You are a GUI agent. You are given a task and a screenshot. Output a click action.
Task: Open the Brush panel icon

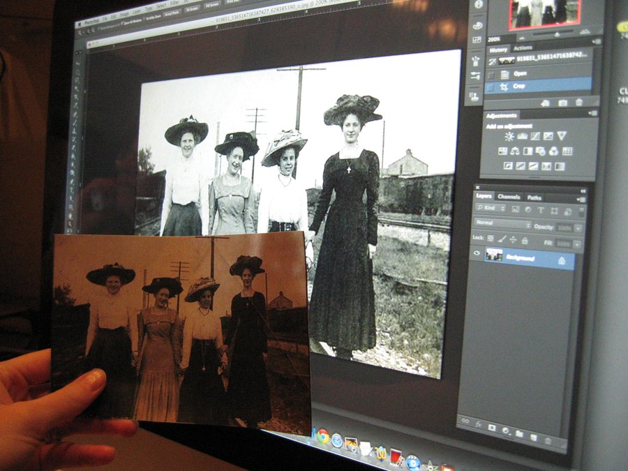(475, 75)
